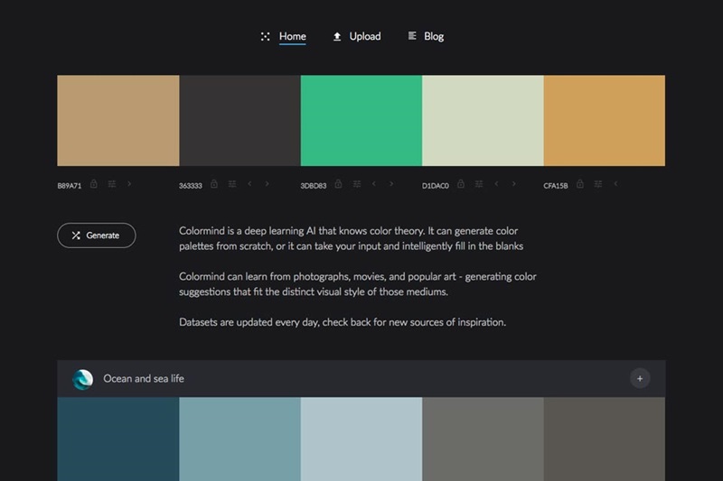Expand Ocean and sea life with plus button
The image size is (723, 481).
coord(640,379)
